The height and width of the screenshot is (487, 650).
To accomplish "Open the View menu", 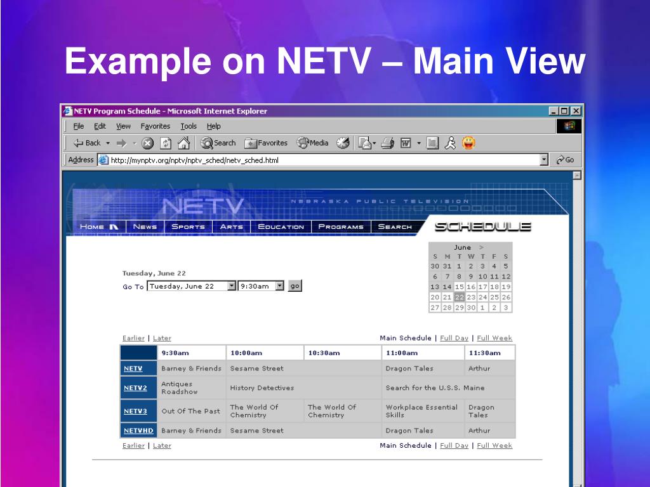I will (x=123, y=126).
